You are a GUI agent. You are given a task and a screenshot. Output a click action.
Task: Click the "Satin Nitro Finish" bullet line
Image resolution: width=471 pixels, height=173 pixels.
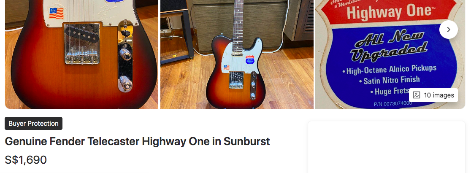coord(389,81)
